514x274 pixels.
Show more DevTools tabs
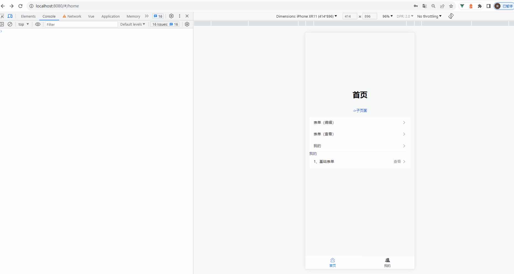[147, 16]
